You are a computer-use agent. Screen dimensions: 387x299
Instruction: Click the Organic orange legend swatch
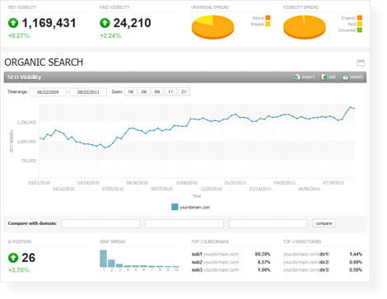pyautogui.click(x=359, y=18)
